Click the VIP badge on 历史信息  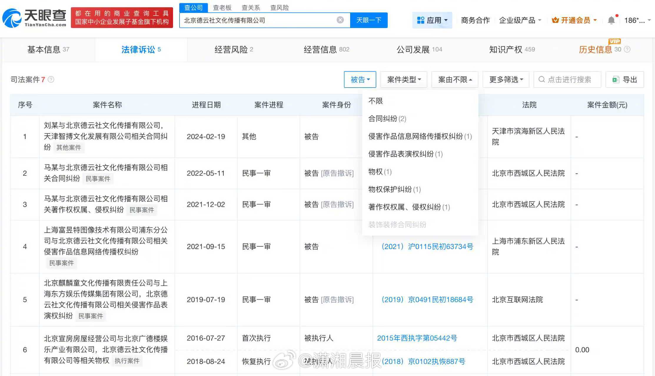(614, 41)
